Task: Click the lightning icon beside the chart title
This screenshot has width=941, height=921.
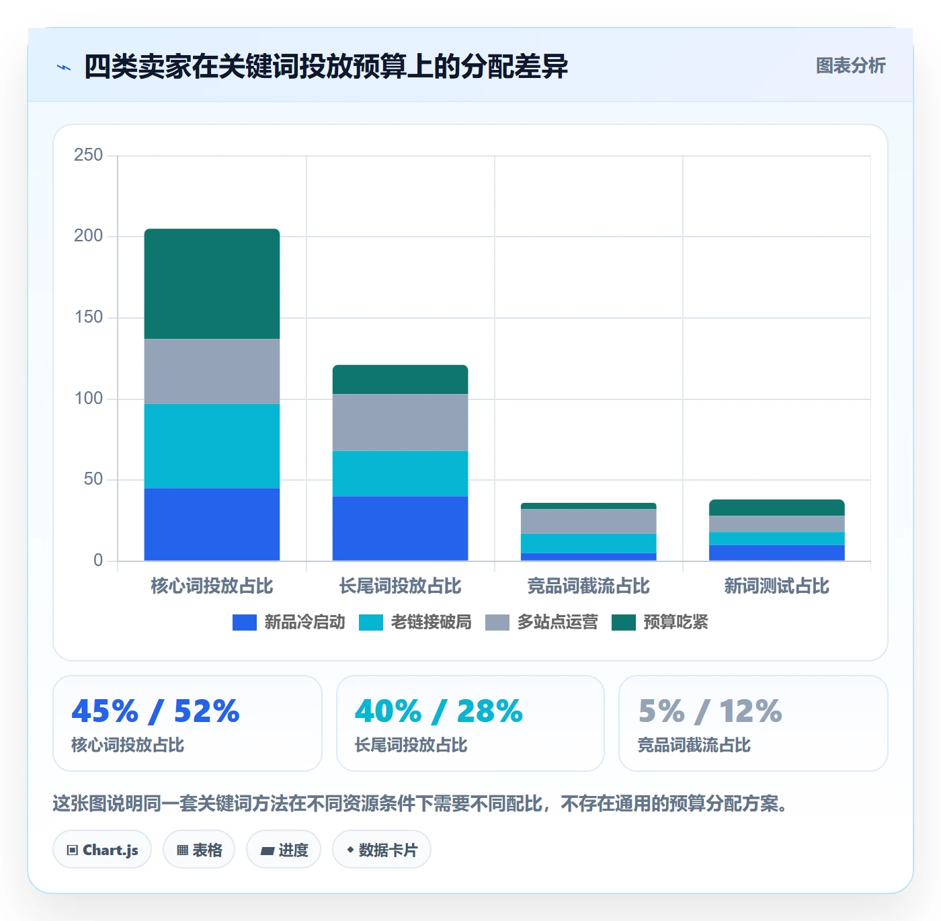Action: click(x=64, y=67)
